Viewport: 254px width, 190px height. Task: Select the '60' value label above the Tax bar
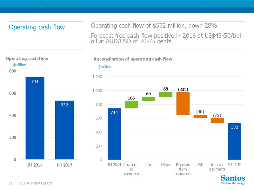pos(148,94)
